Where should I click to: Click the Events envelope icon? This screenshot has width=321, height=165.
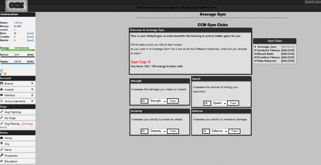click(2, 83)
